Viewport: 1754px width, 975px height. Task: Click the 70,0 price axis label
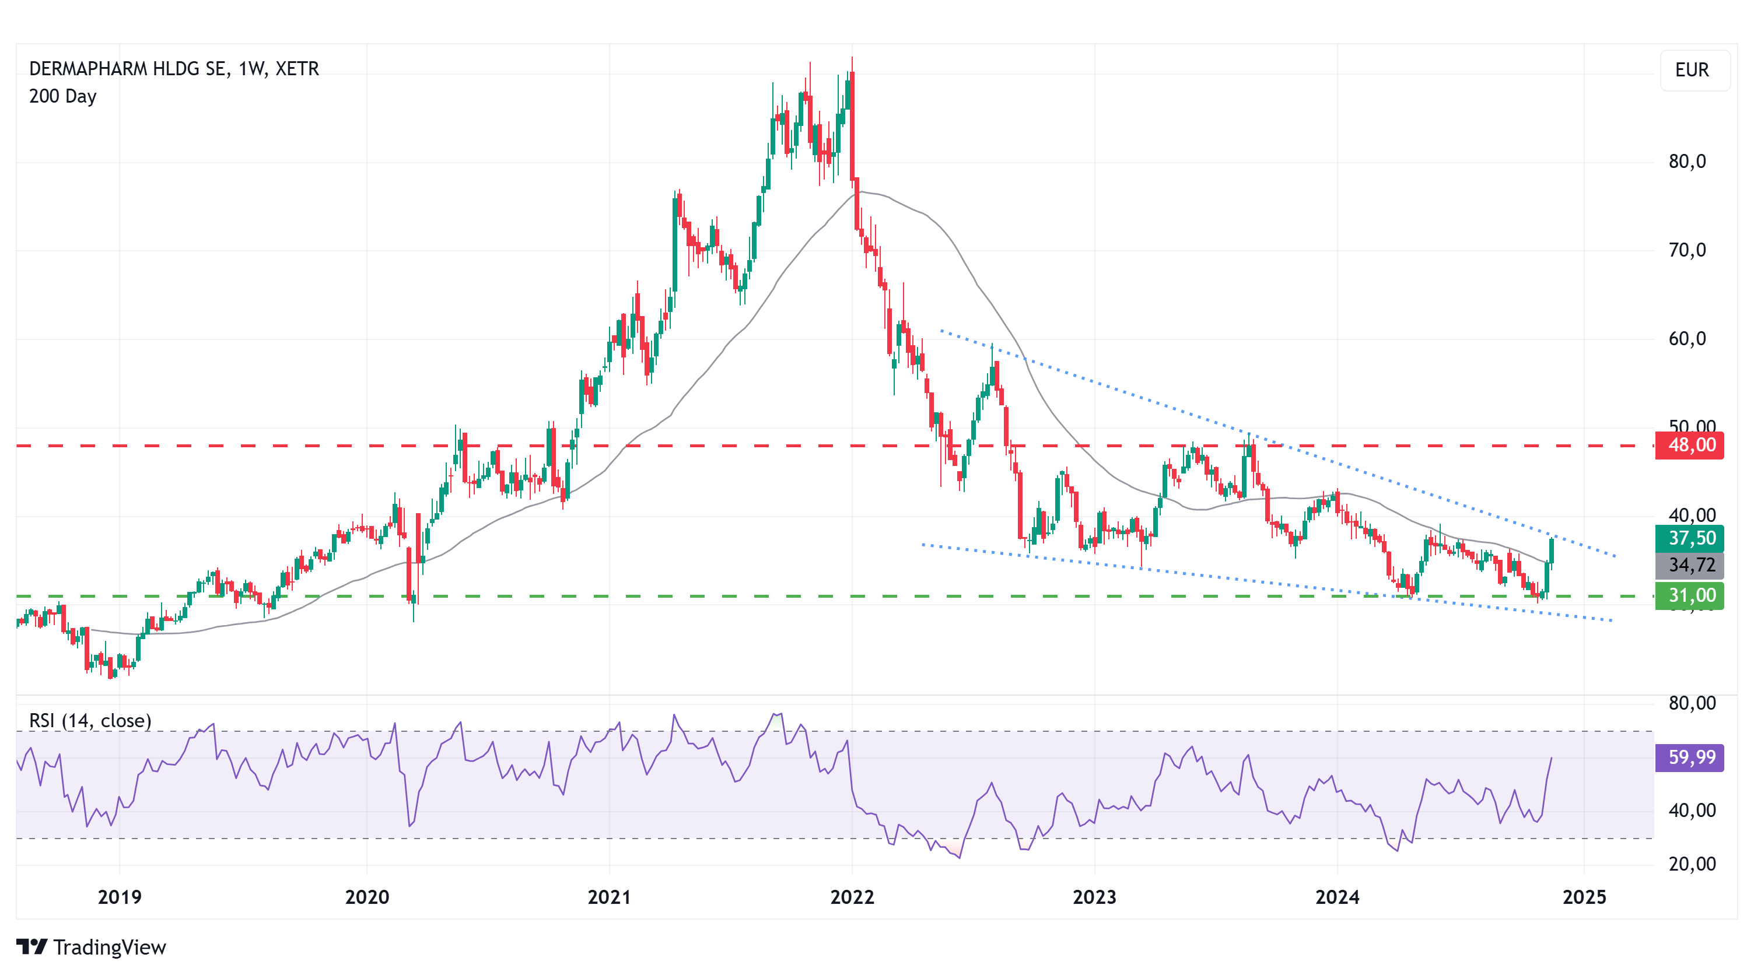click(x=1688, y=250)
